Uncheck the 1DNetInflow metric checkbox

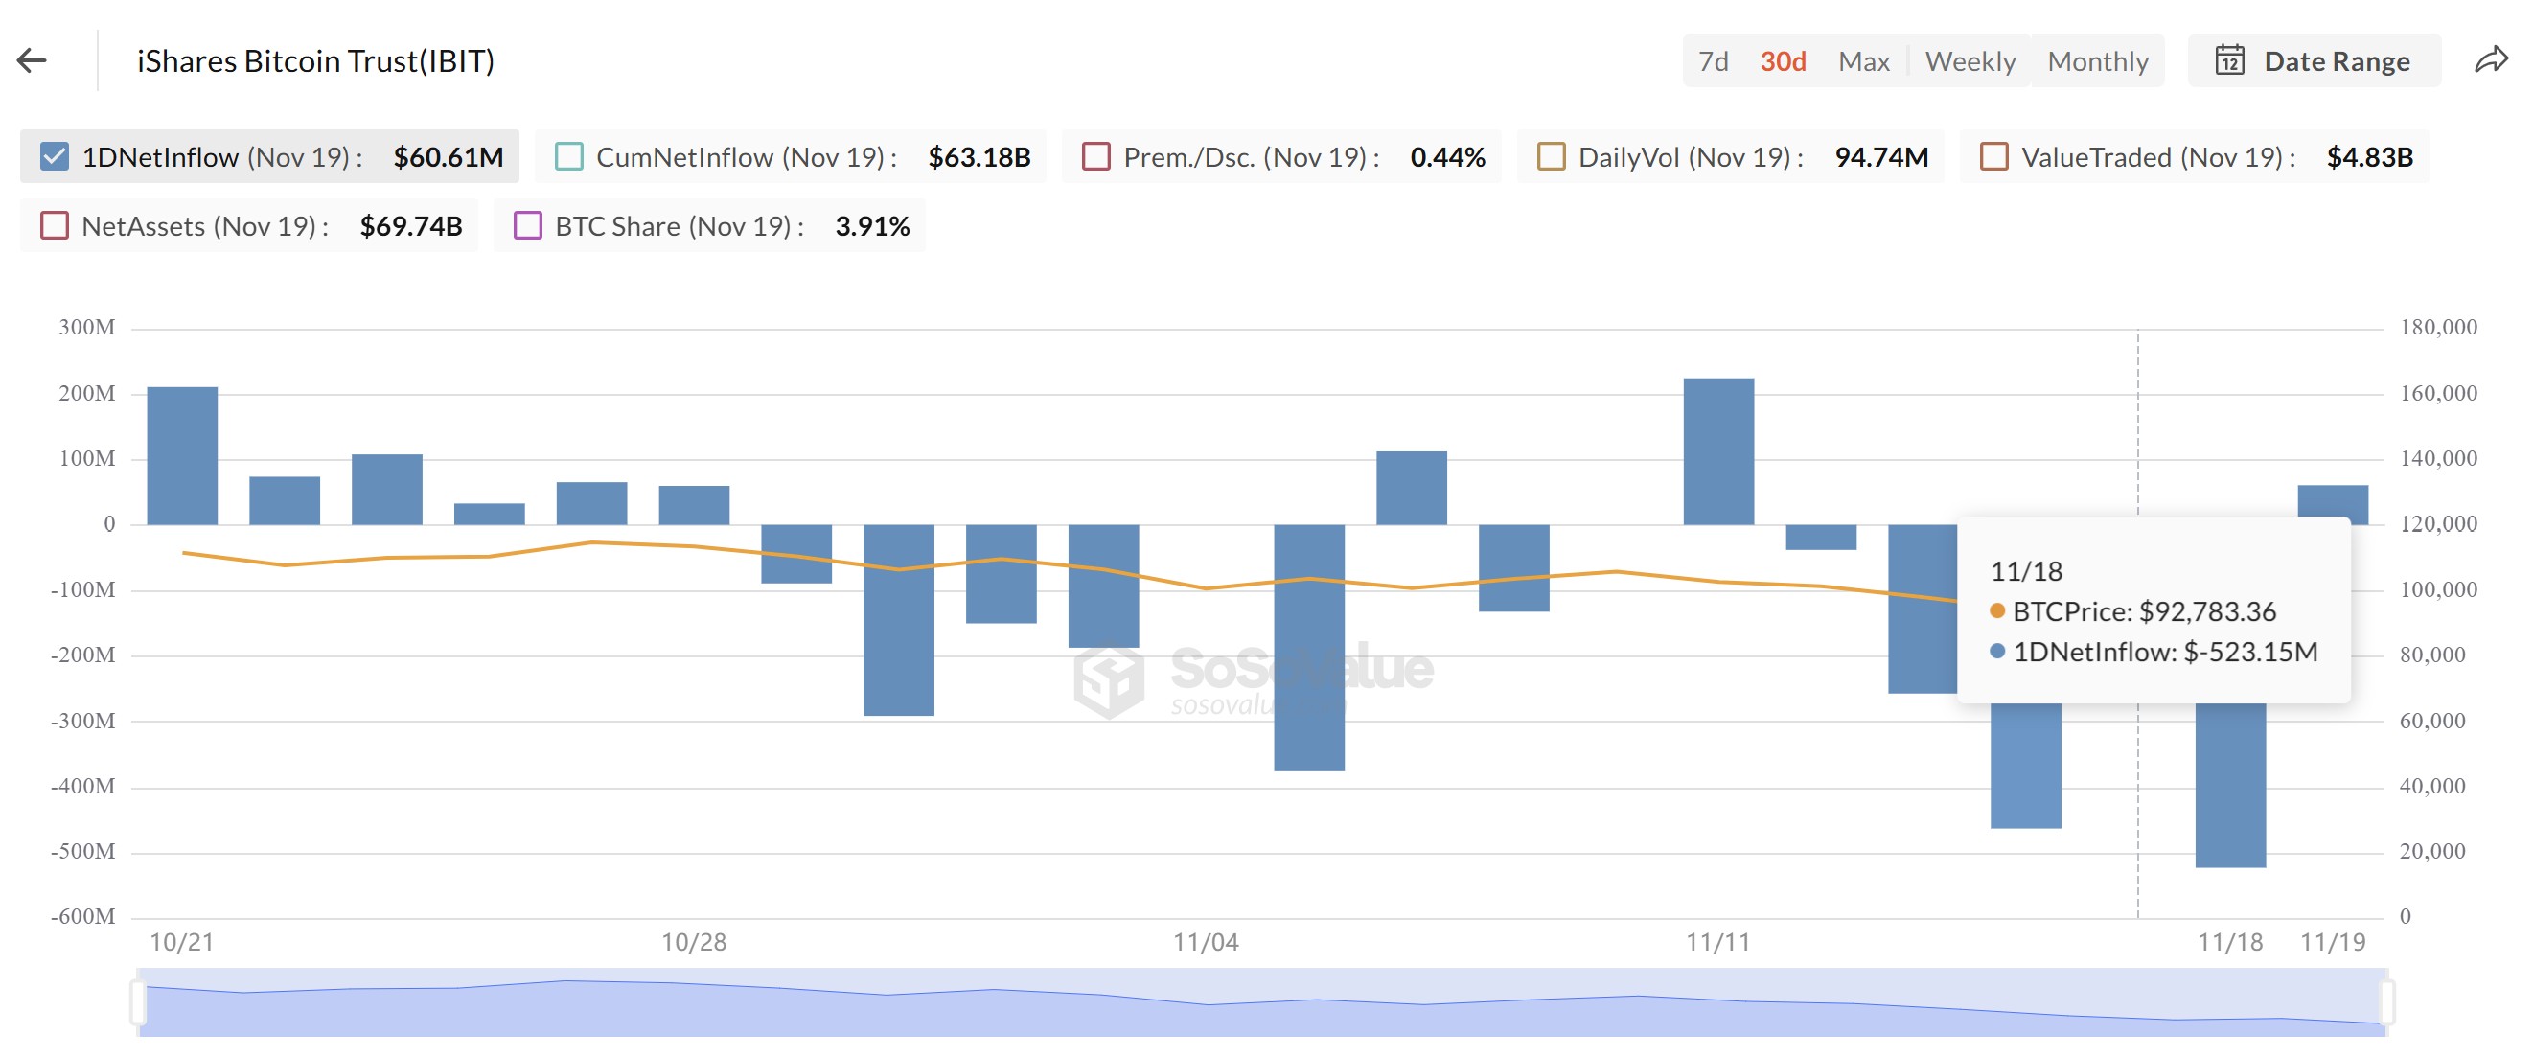[55, 155]
